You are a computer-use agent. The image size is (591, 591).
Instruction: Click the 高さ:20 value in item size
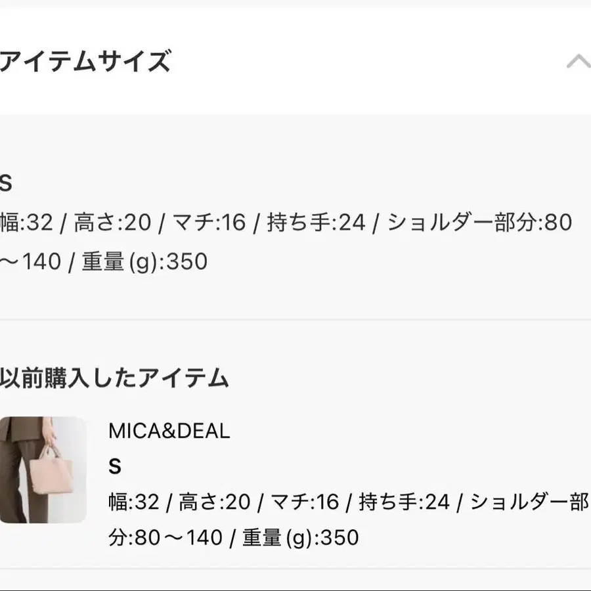(112, 222)
